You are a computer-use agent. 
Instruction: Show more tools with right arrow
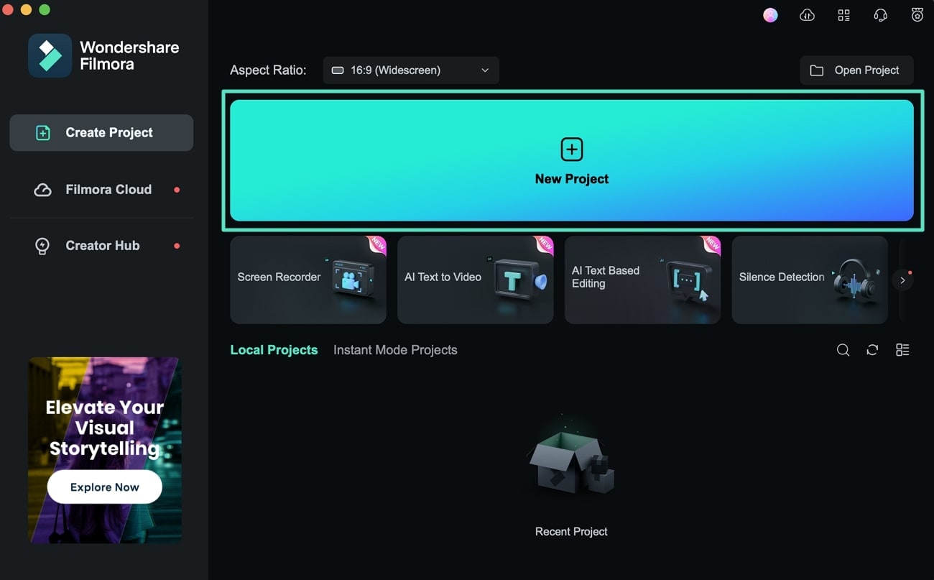tap(902, 280)
